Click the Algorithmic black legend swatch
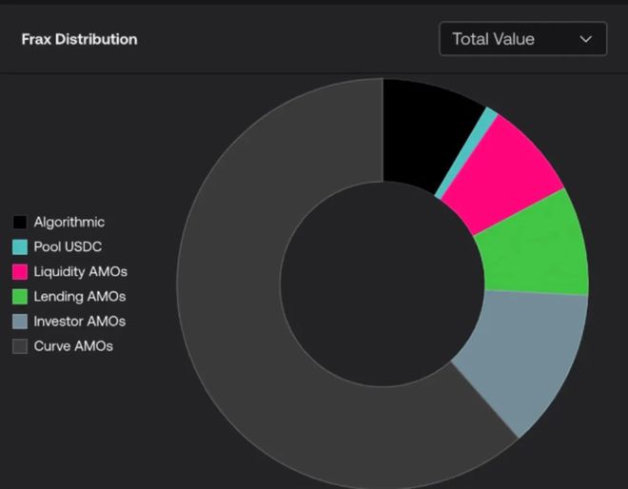Screen dimensions: 628x489 (20, 223)
